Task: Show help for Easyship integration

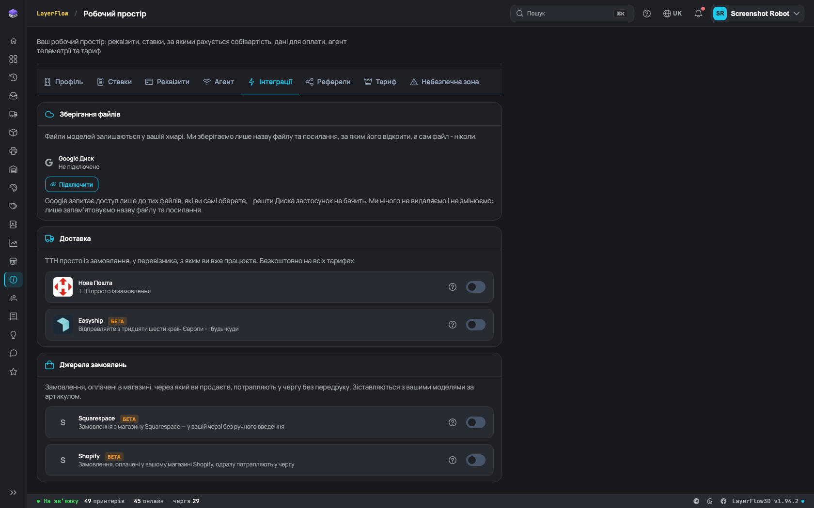Action: click(453, 325)
